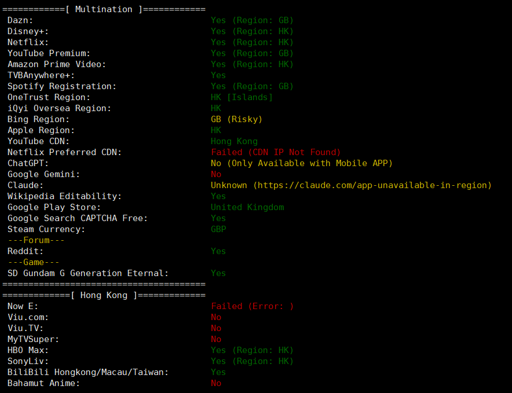Click the Steam Currency GBP value
The height and width of the screenshot is (393, 512).
coord(218,229)
